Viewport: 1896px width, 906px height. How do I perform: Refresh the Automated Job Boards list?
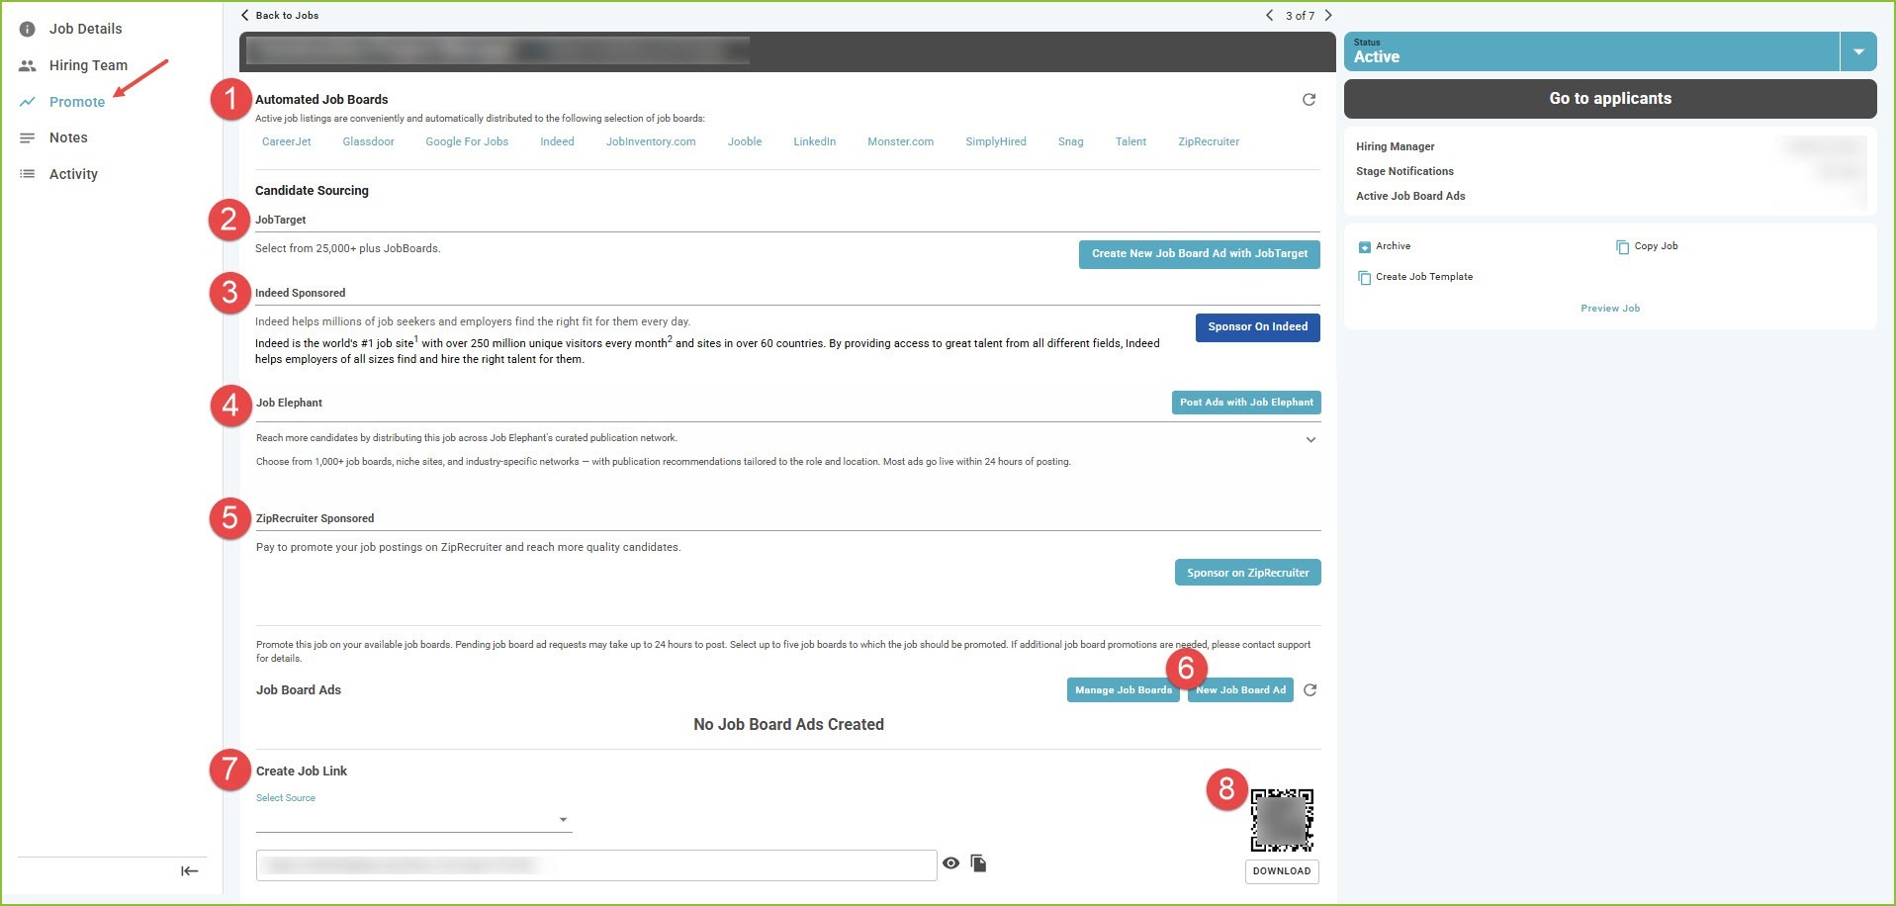(1309, 100)
